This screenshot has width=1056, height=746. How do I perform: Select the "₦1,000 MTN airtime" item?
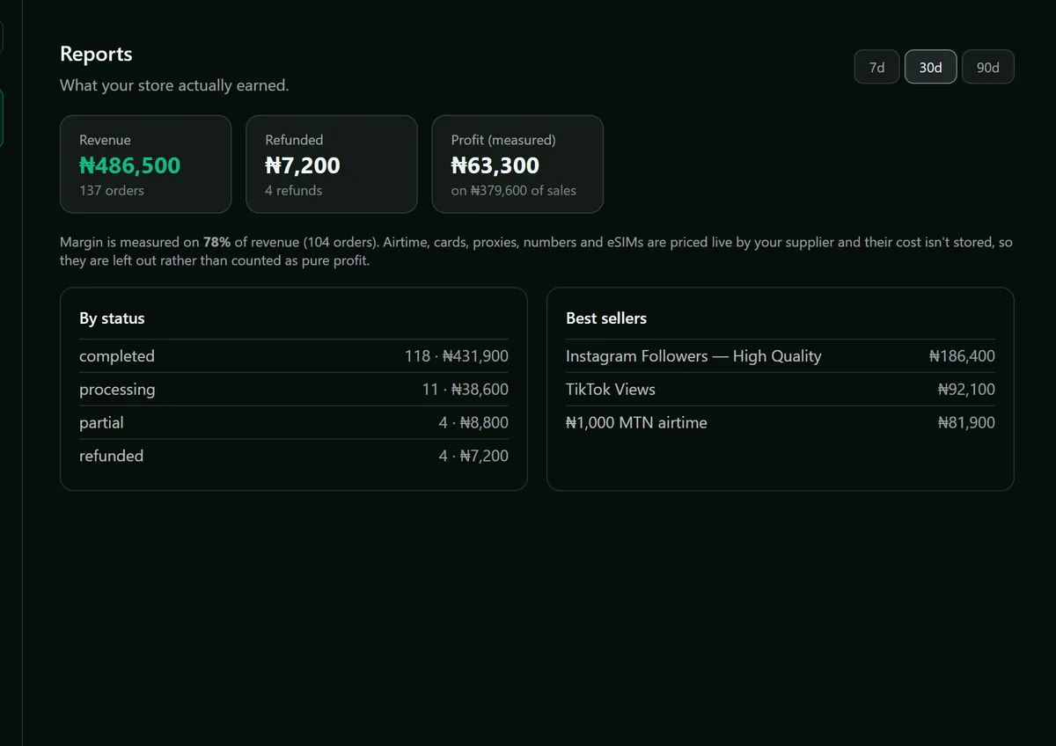pos(636,423)
